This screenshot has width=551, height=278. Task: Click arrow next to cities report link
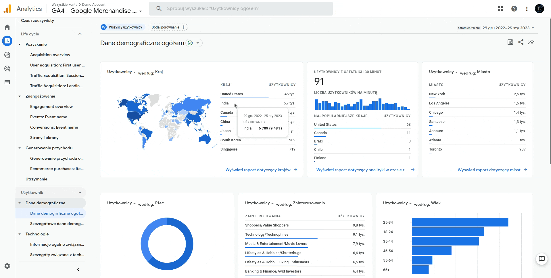tap(525, 170)
